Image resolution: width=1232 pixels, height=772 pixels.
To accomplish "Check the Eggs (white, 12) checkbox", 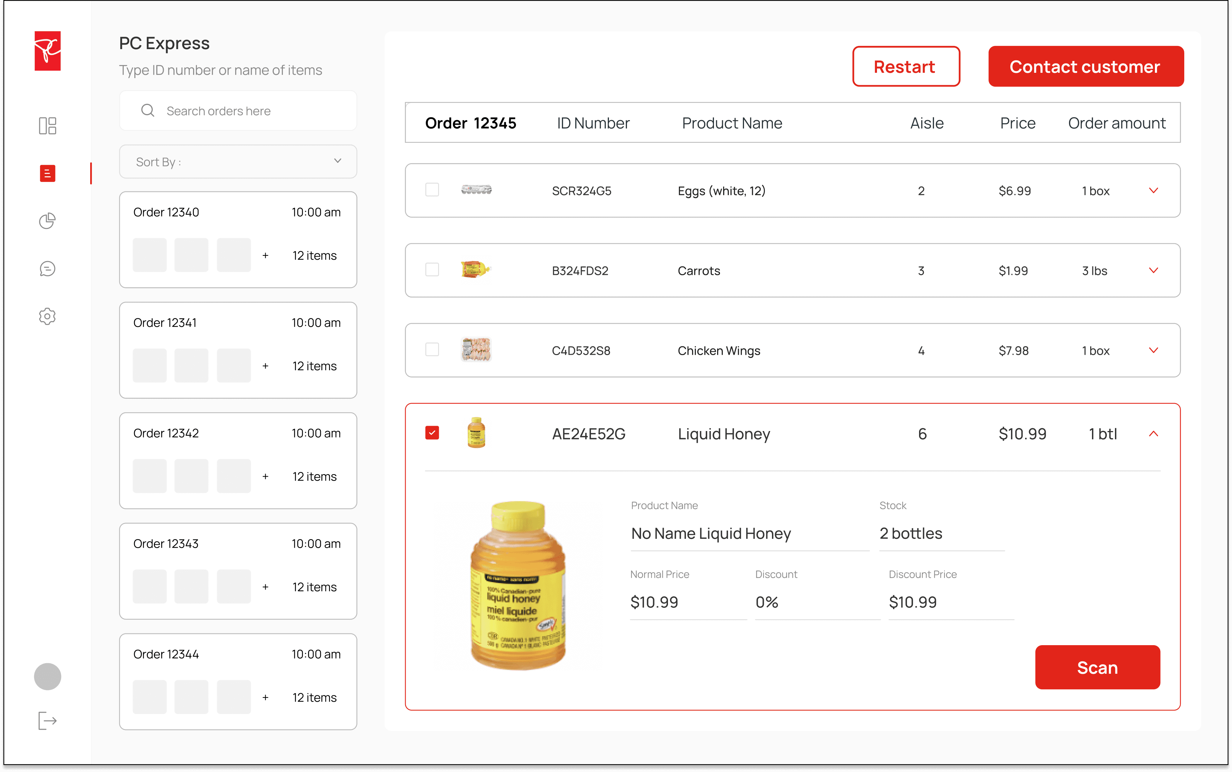I will point(432,190).
